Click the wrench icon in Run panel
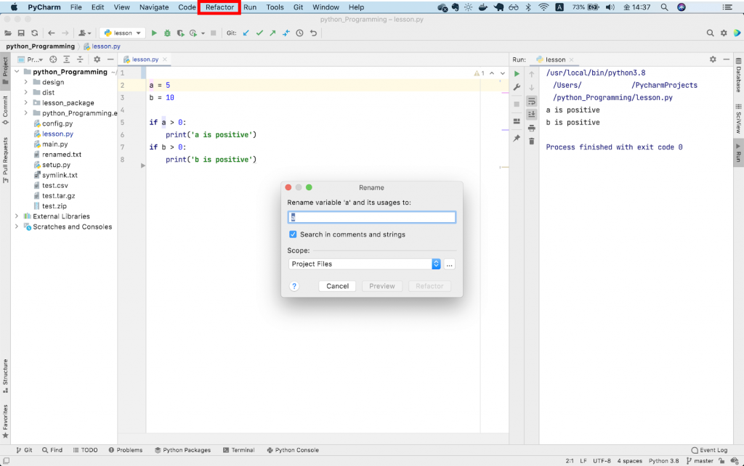744x466 pixels. 517,88
